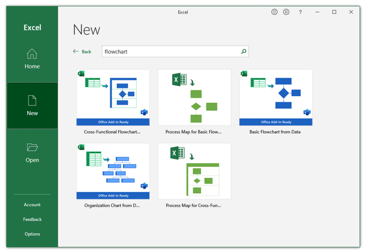This screenshot has height=252, width=367.
Task: Open Basic Flowchart from Data thumbnail
Action: (276, 98)
